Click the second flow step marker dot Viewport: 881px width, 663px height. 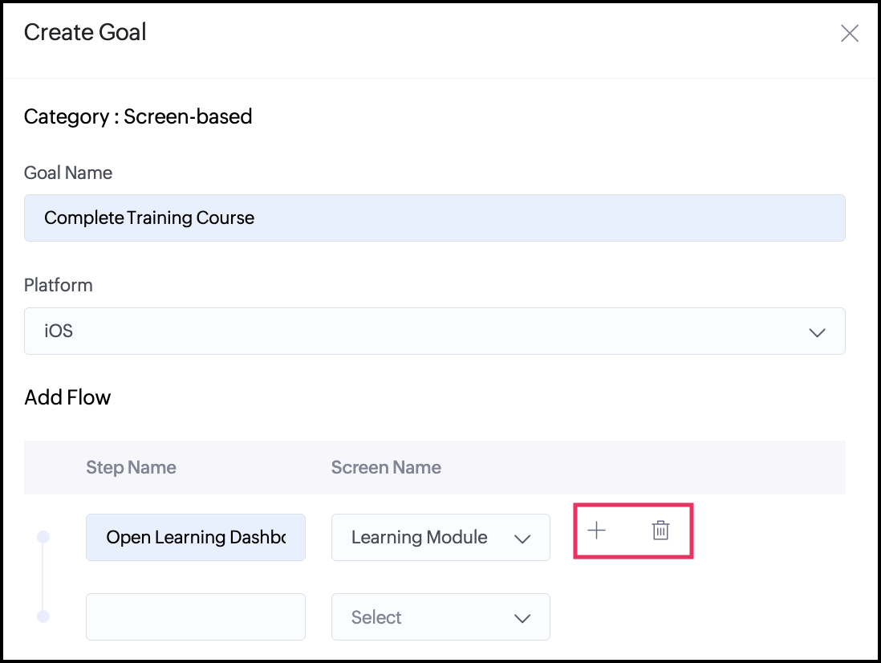44,616
